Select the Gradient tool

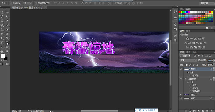coord(7,34)
